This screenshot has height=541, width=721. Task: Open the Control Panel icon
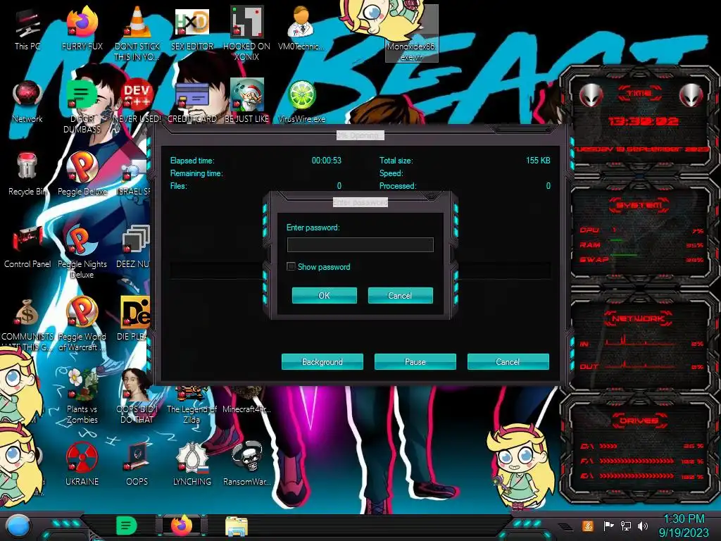(x=27, y=247)
